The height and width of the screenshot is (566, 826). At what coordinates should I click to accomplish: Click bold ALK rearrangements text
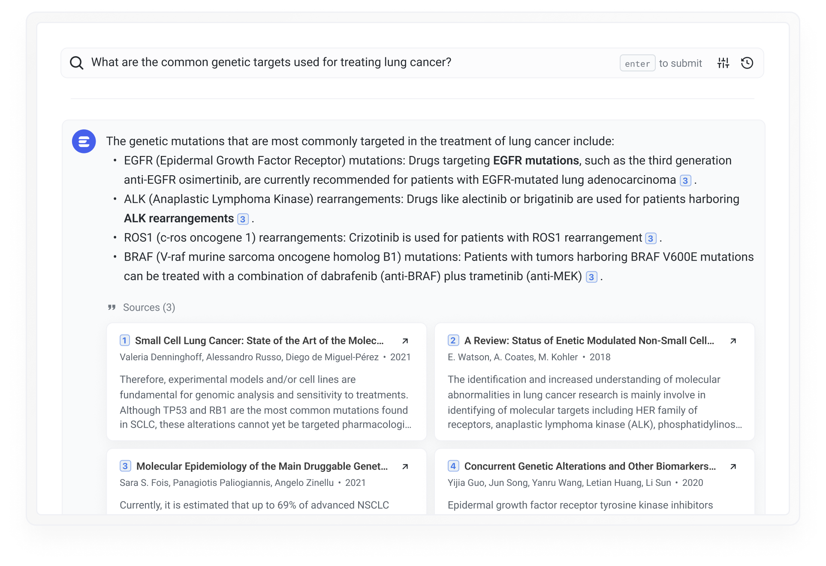tap(179, 219)
